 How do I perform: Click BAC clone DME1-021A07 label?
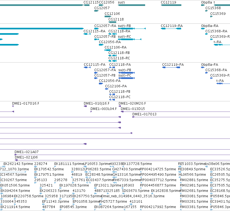click(26, 152)
